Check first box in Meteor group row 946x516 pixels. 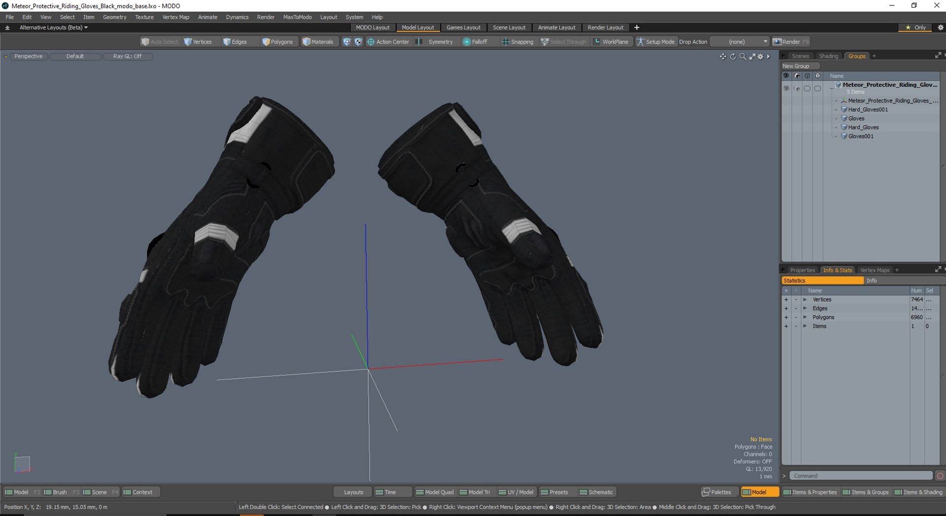(x=807, y=89)
